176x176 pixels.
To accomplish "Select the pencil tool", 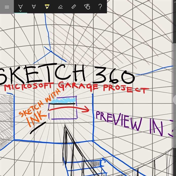I will pos(34,7).
